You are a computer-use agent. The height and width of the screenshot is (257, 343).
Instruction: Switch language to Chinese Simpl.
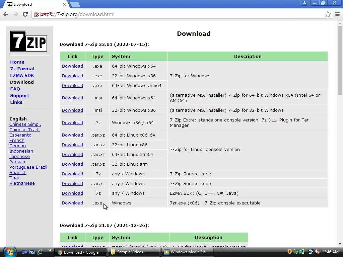[x=25, y=124]
